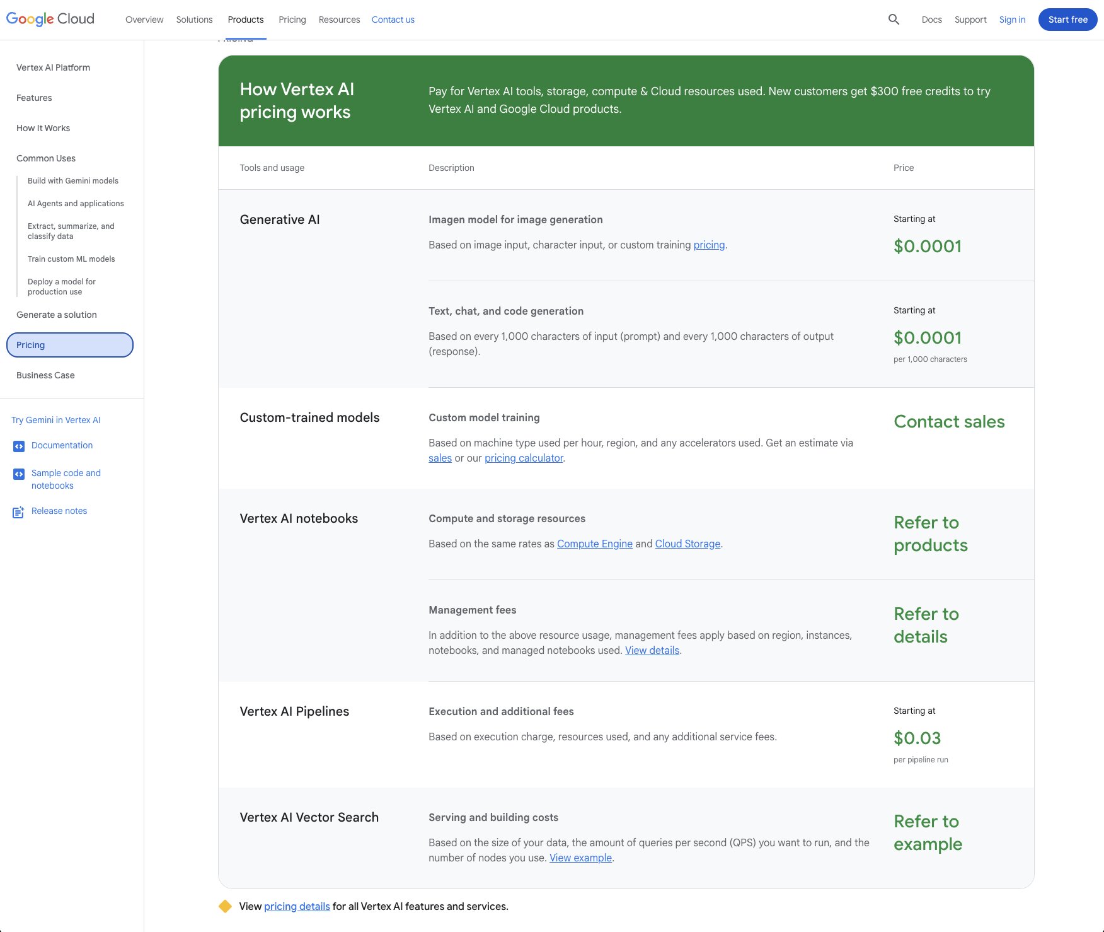Click the Vertex AI Pipelines heading
This screenshot has width=1104, height=932.
pos(294,711)
